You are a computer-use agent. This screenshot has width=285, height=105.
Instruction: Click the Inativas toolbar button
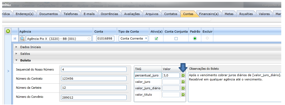point(113,6)
